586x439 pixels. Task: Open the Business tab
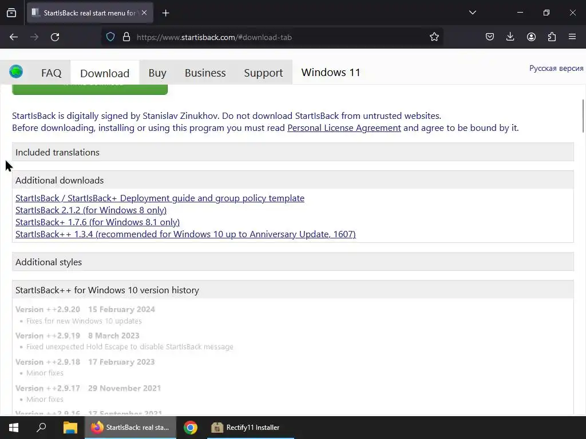205,73
